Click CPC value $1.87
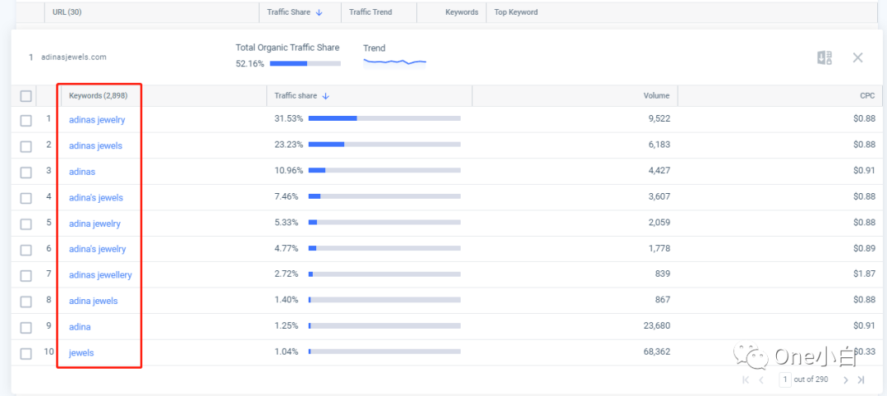 pos(864,274)
